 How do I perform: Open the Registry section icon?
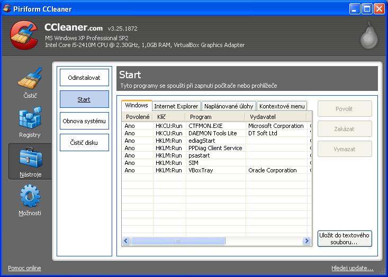[x=30, y=119]
